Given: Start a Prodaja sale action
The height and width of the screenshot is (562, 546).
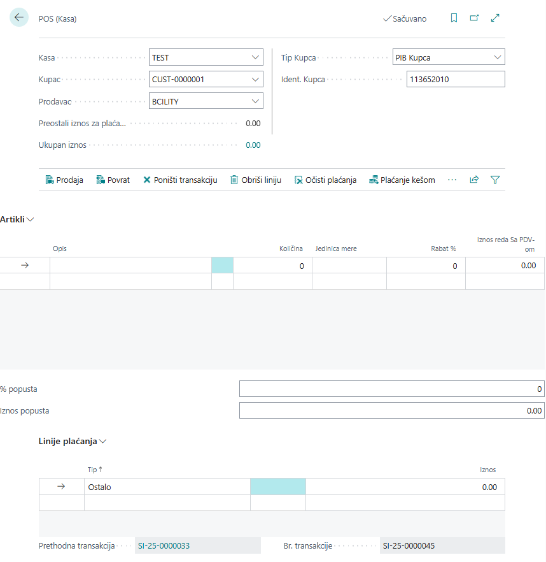Looking at the screenshot, I should [64, 180].
